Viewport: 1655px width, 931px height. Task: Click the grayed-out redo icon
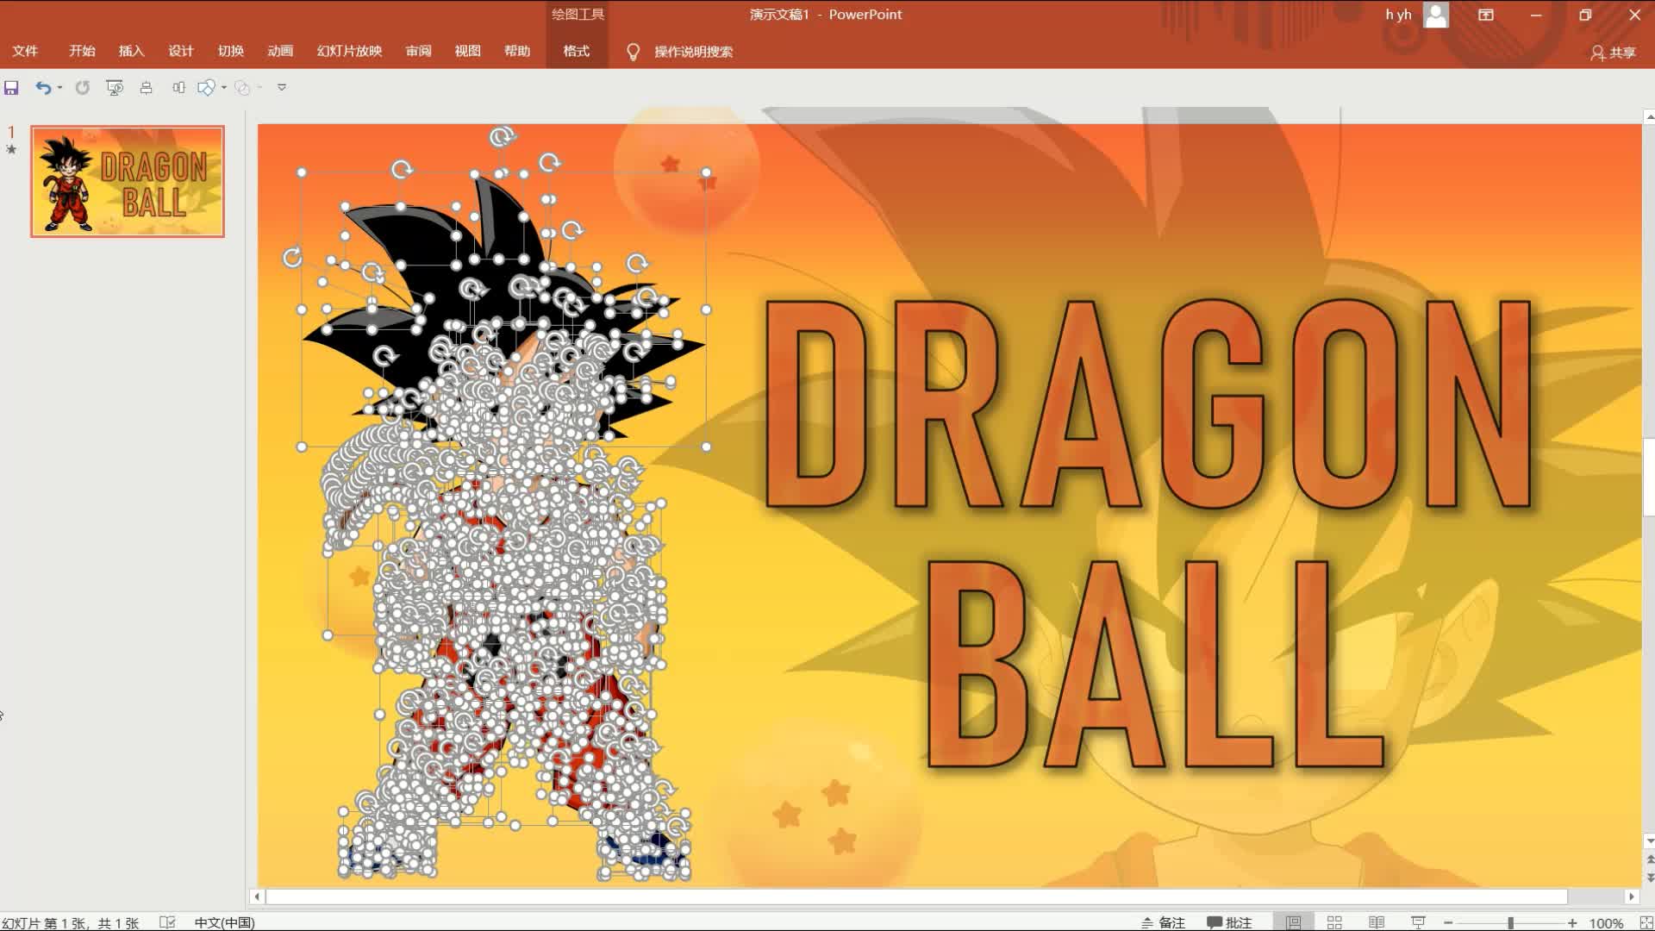(x=83, y=88)
